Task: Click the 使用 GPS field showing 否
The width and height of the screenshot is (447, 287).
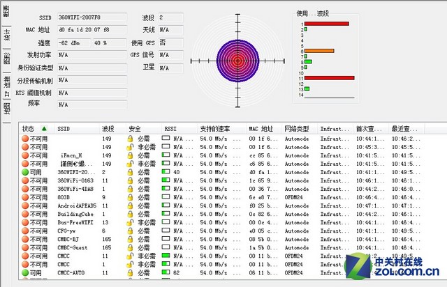Action: tap(170, 42)
